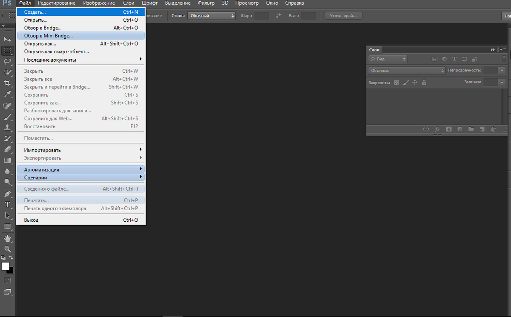Delete layer with trash icon
Image resolution: width=511 pixels, height=317 pixels.
pyautogui.click(x=493, y=129)
